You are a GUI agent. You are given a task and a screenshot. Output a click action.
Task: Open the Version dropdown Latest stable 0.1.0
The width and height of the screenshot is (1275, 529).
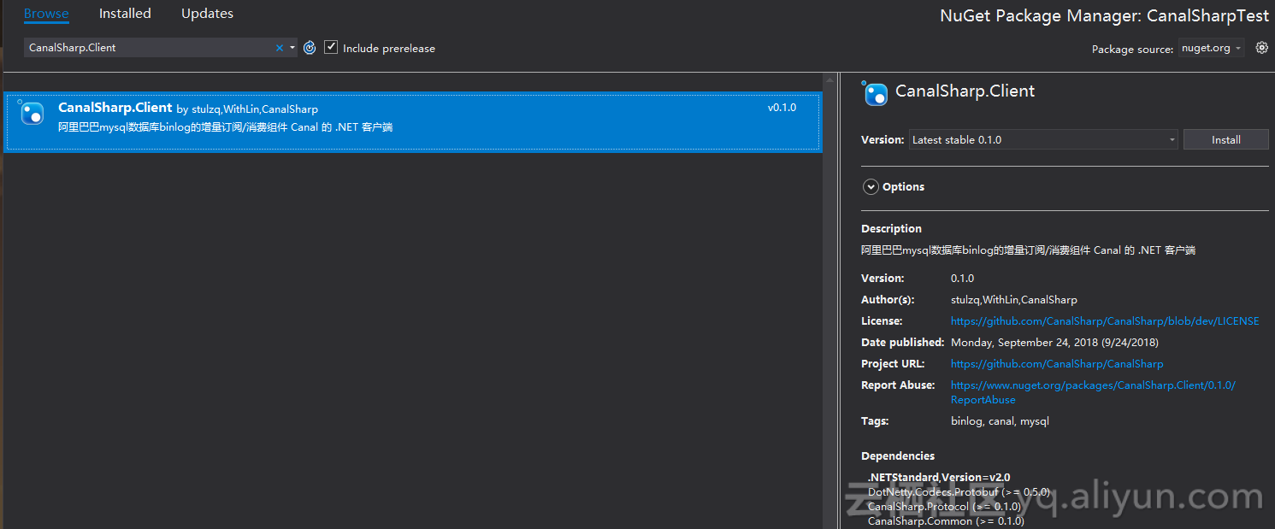pyautogui.click(x=1043, y=139)
